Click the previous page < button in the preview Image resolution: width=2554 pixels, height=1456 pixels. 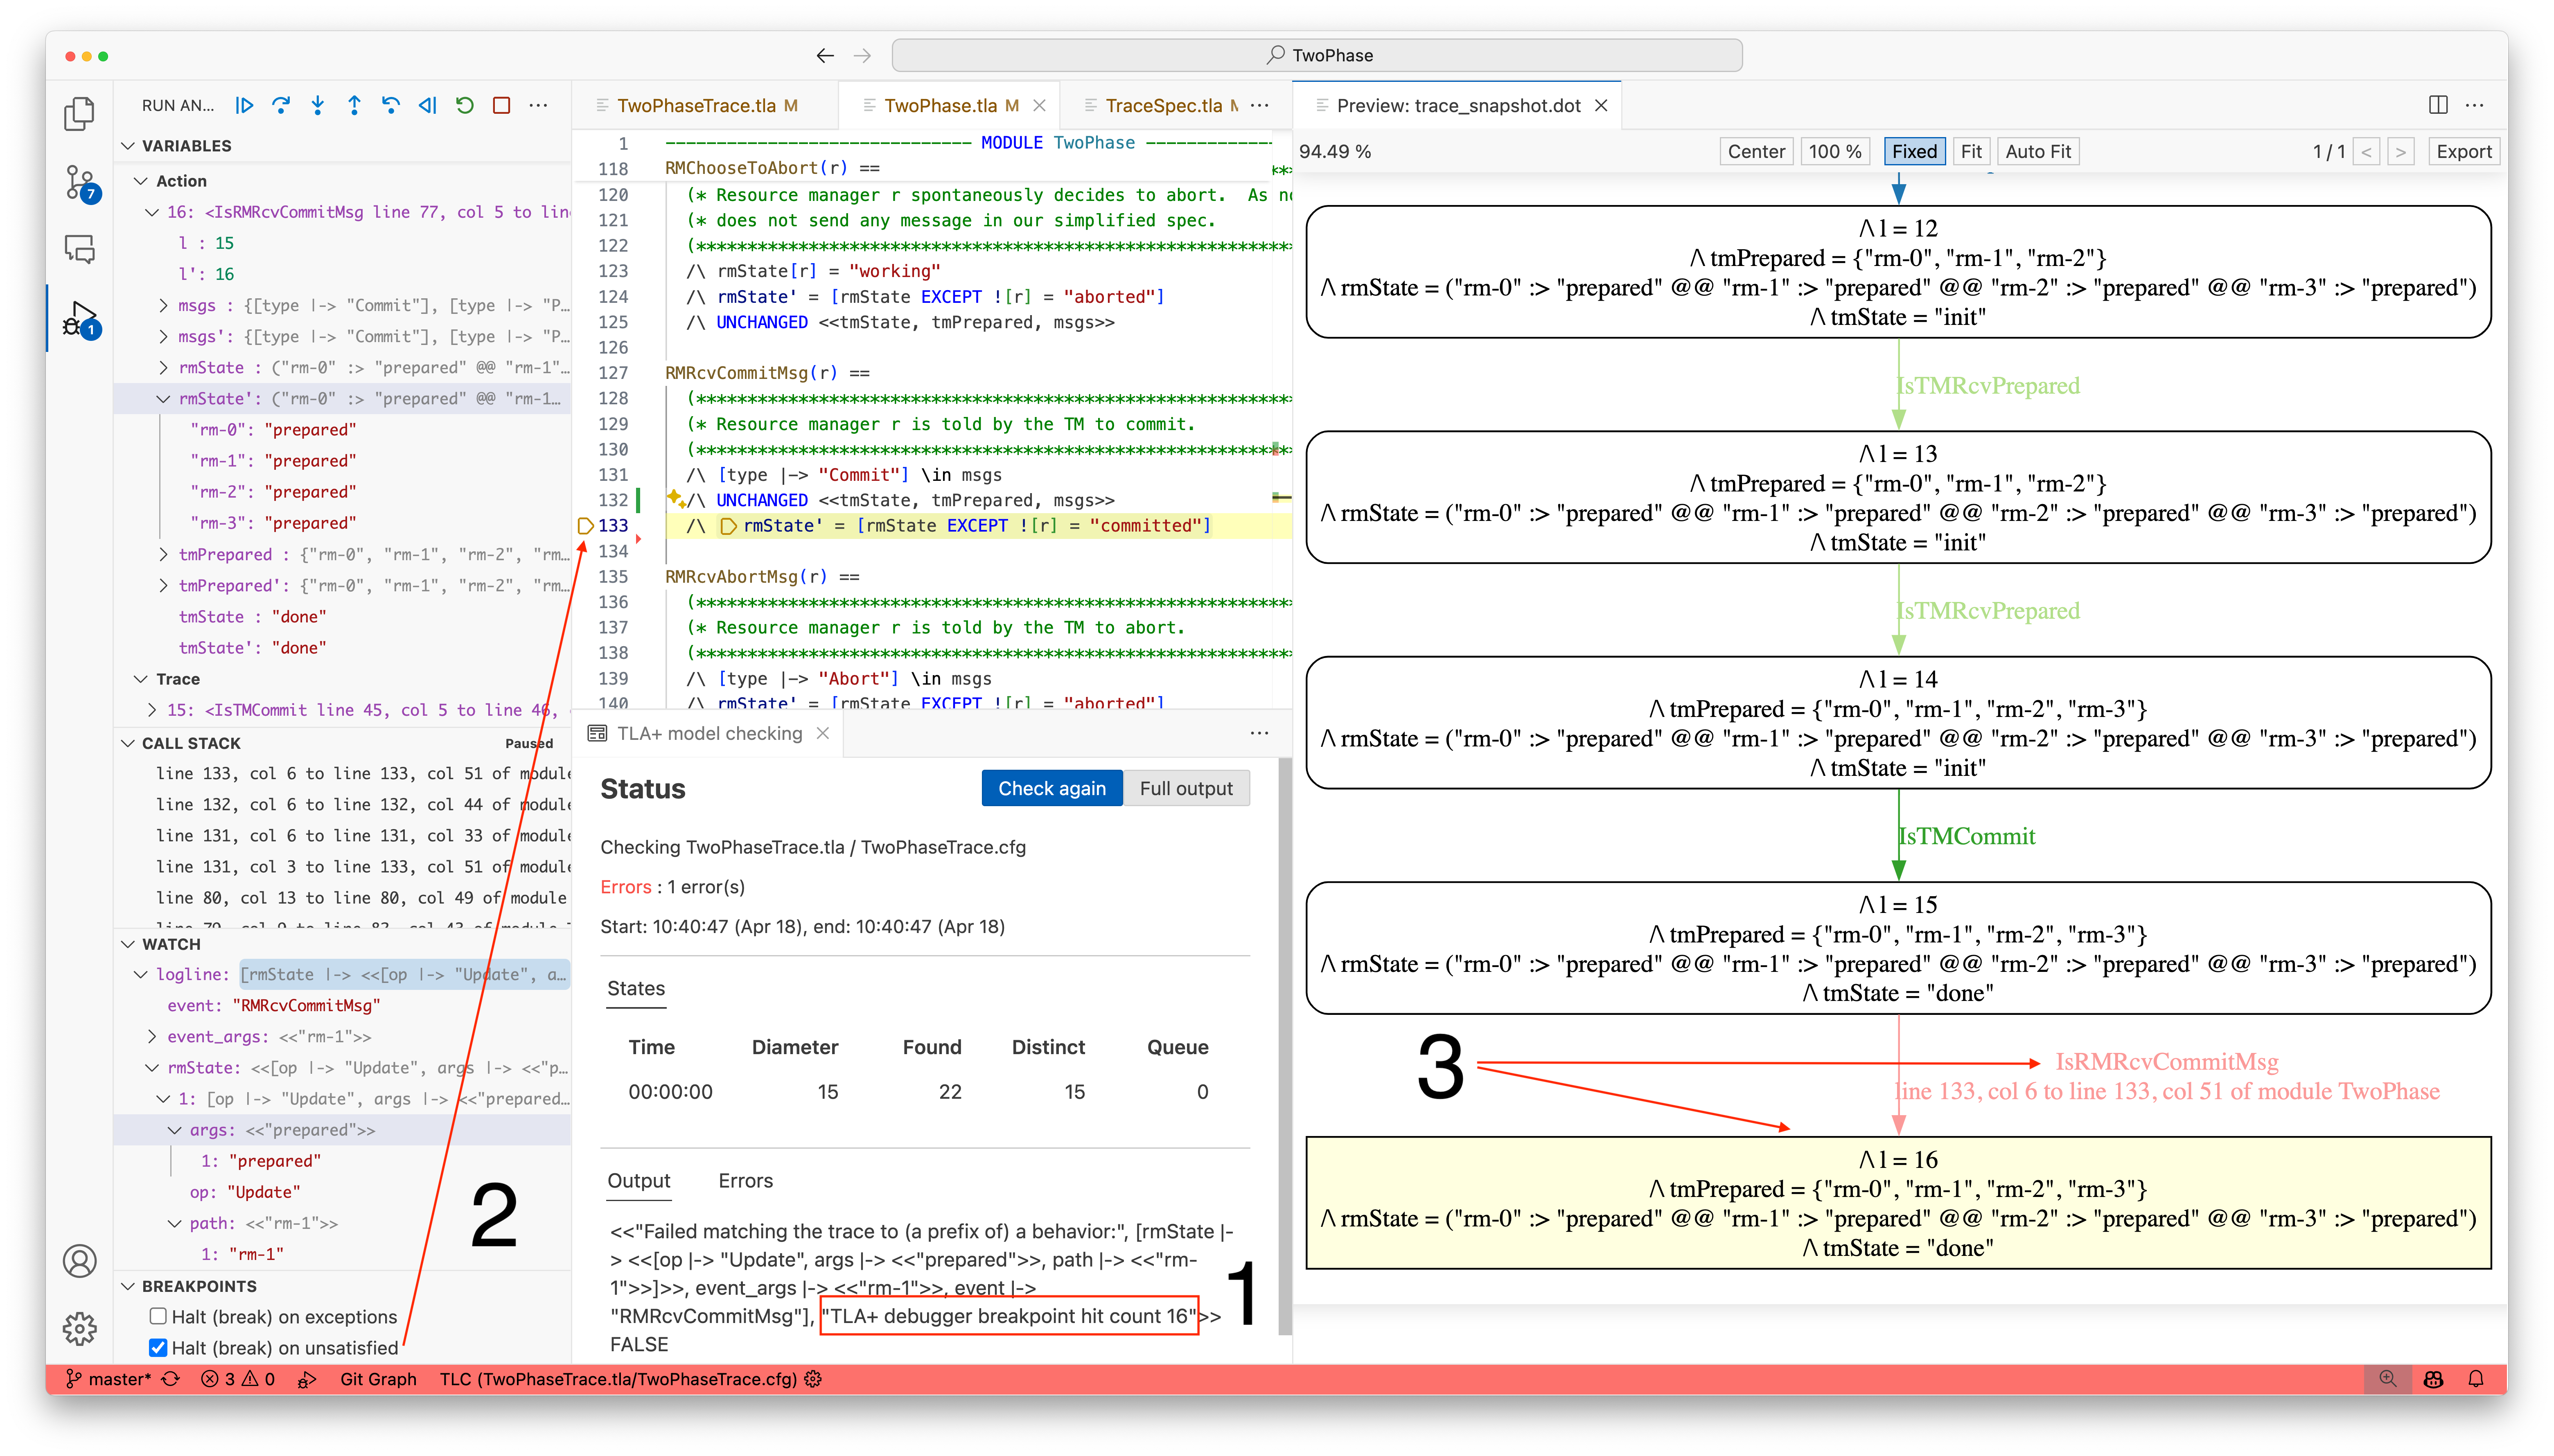pos(2366,151)
